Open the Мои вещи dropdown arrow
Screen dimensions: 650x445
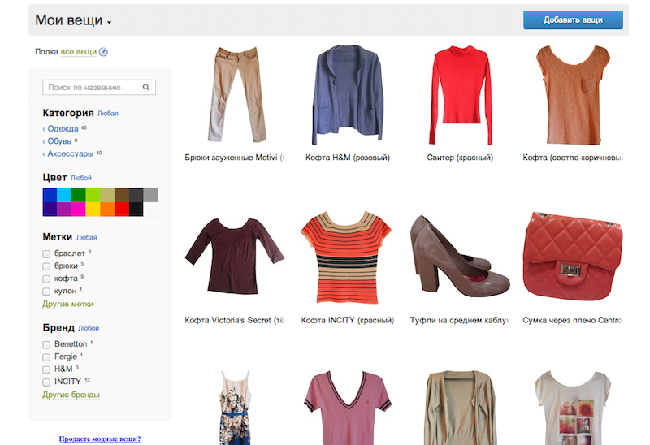click(x=109, y=23)
